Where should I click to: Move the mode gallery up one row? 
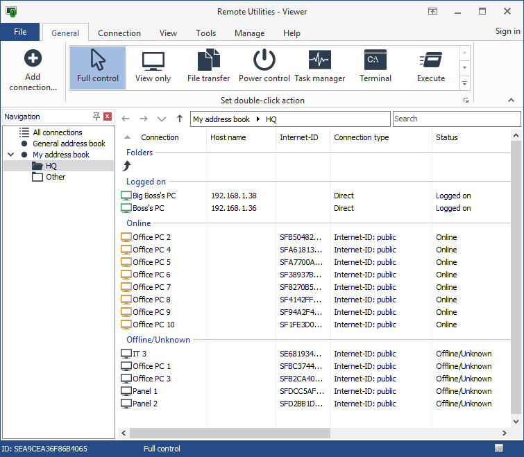click(x=464, y=53)
